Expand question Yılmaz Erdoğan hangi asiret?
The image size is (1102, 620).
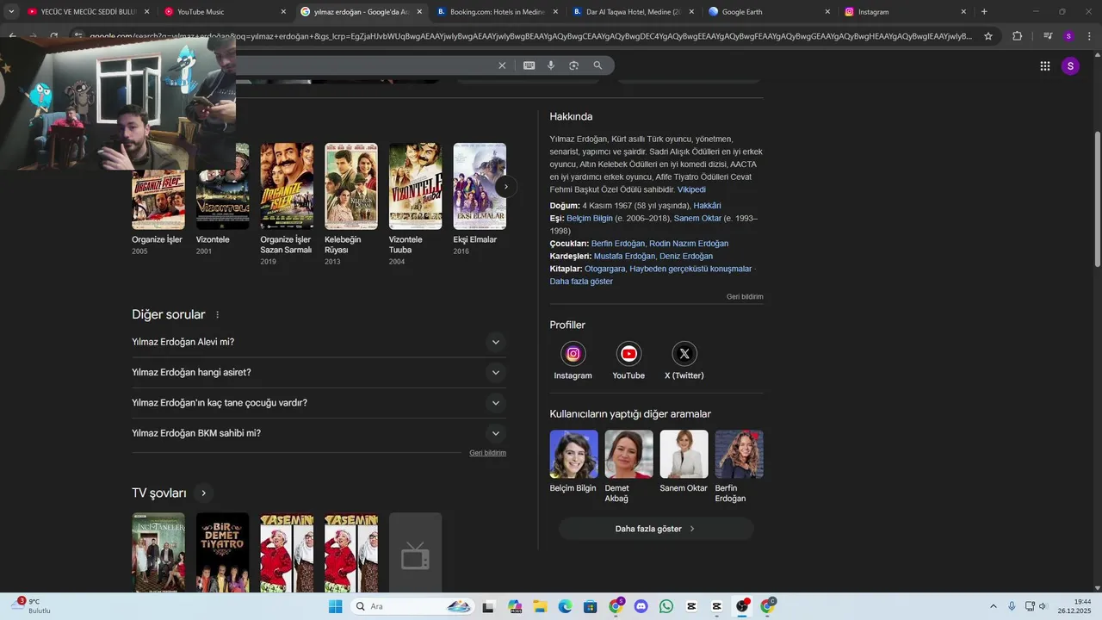tap(319, 372)
